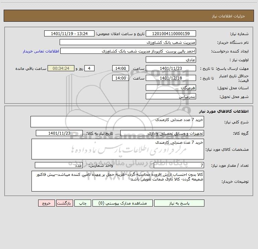Click the response deadline date 1401/11/23
The width and height of the screenshot is (258, 249).
[171, 68]
